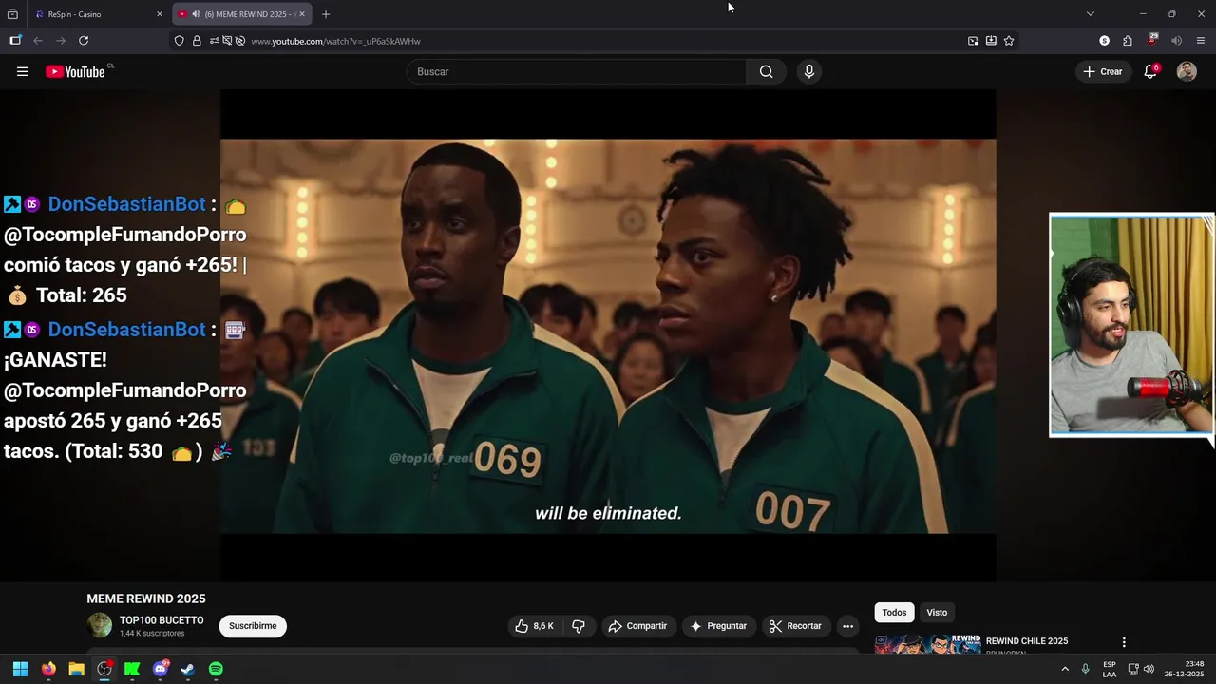The width and height of the screenshot is (1216, 684).
Task: Select the Todos filter chip
Action: (894, 613)
